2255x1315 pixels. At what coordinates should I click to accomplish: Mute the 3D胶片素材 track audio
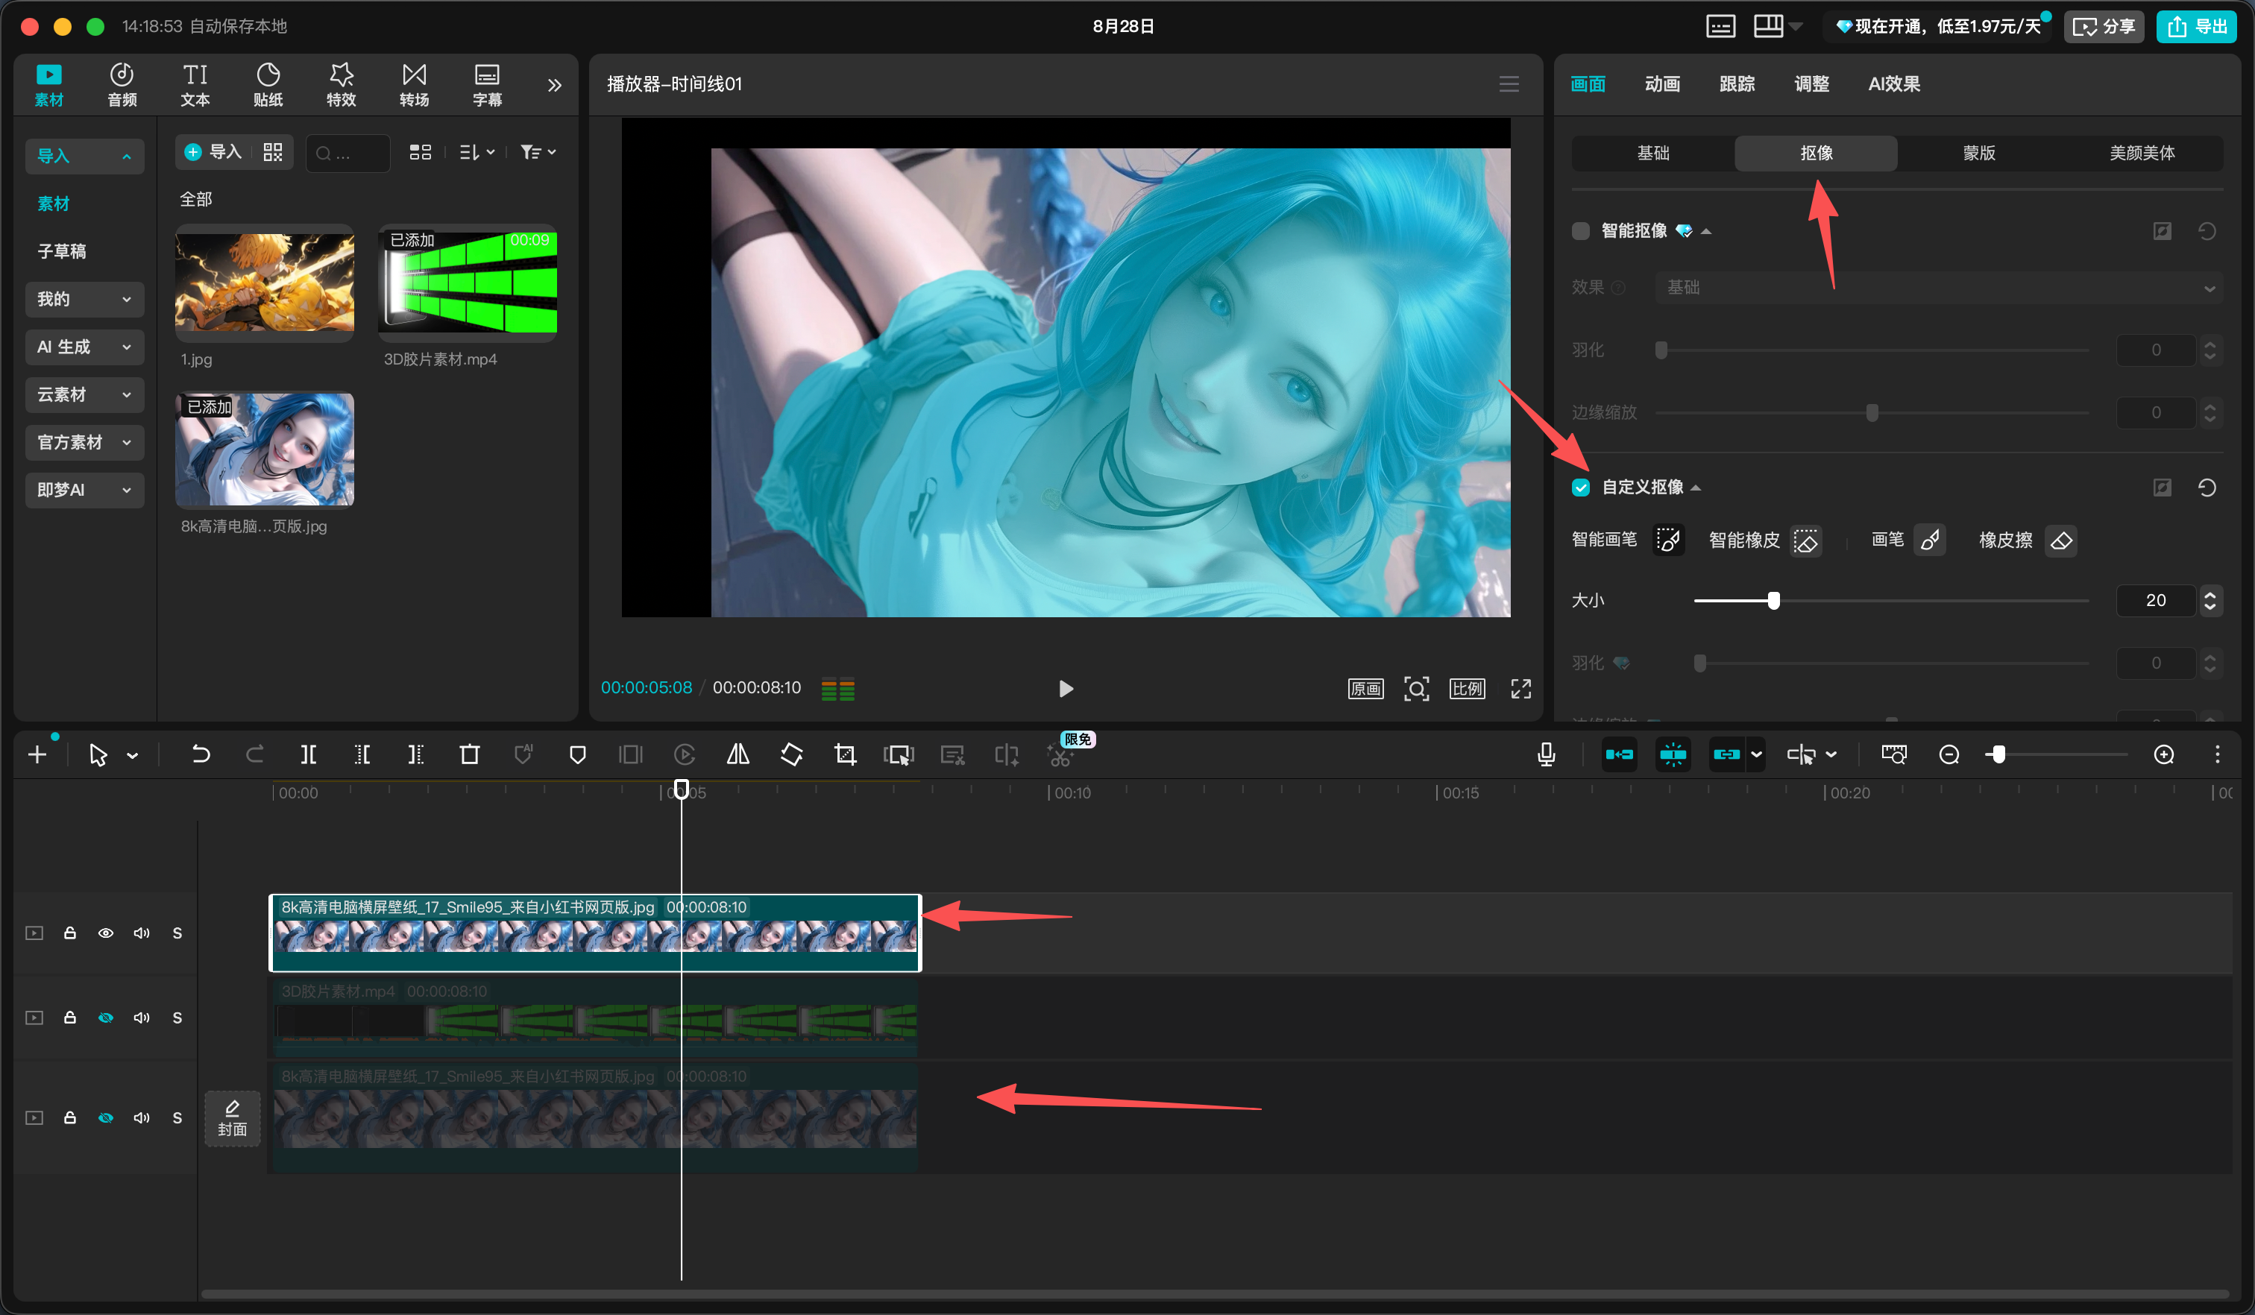tap(142, 1018)
